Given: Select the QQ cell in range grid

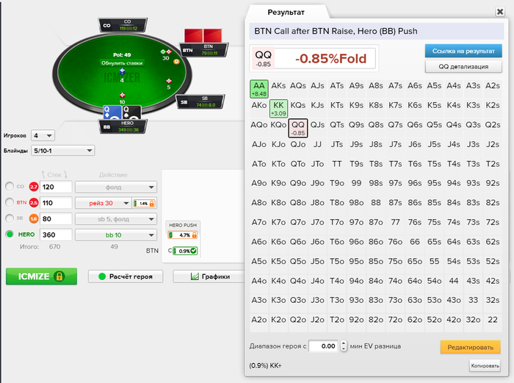Looking at the screenshot, I should click(298, 128).
